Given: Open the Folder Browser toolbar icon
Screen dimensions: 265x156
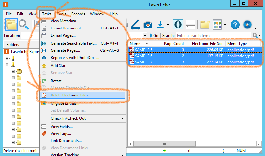Looking at the screenshot, I should 11,25.
